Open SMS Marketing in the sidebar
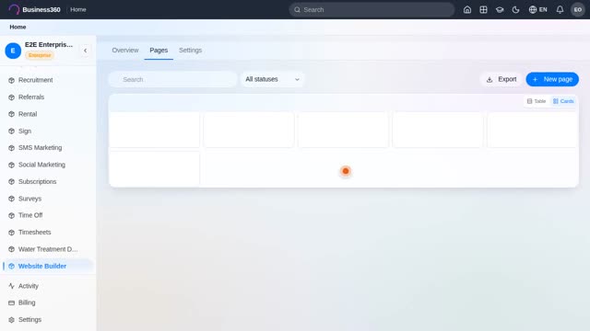 pos(48,147)
